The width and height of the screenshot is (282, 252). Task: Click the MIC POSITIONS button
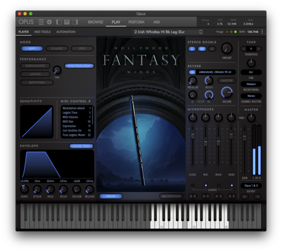(x=171, y=196)
